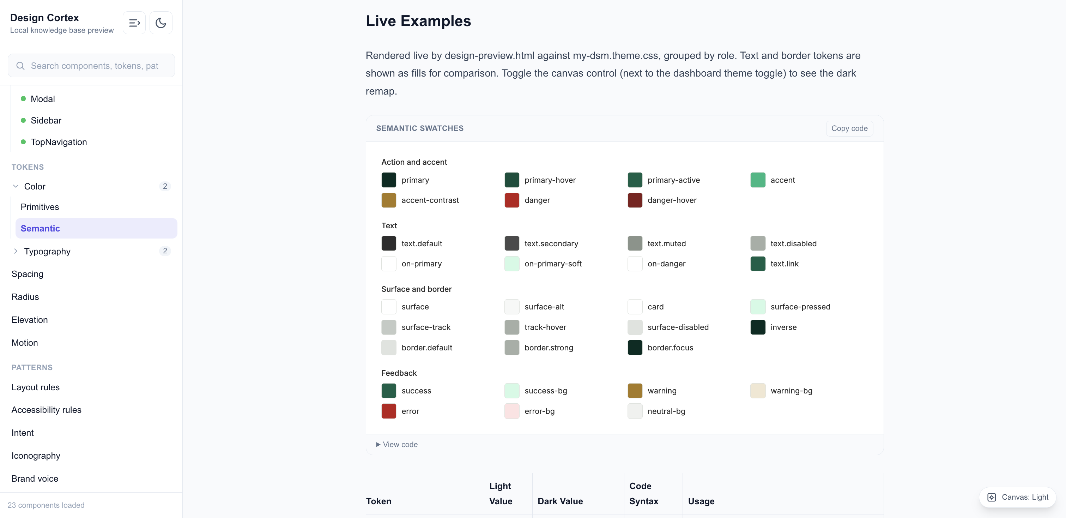Click the surface-pressed swatch
Viewport: 1066px width, 518px height.
(x=758, y=307)
